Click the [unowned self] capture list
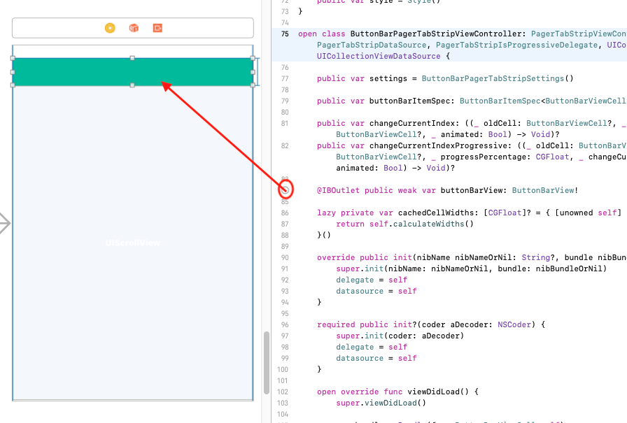Screen dimensions: 627x423 tap(589, 213)
